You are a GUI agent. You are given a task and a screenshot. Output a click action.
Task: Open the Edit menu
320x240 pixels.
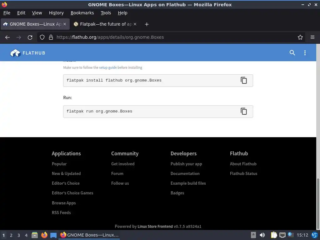21,13
